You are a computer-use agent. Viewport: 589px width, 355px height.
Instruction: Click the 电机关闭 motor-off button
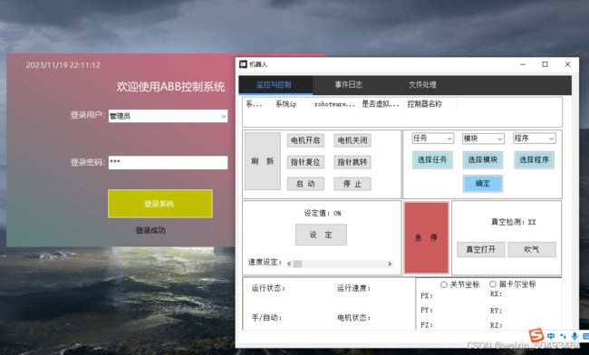click(352, 140)
